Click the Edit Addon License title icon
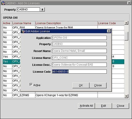This screenshot has height=119, width=132. pyautogui.click(x=23, y=31)
